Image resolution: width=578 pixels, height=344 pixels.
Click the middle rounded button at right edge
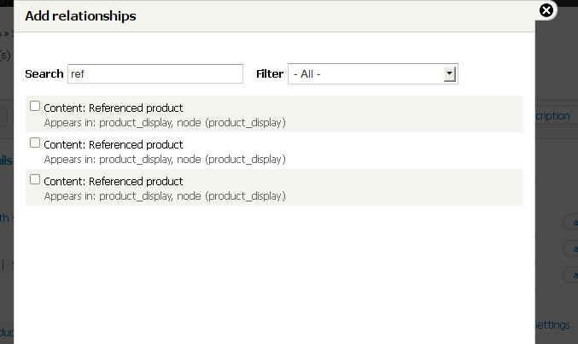pyautogui.click(x=569, y=248)
